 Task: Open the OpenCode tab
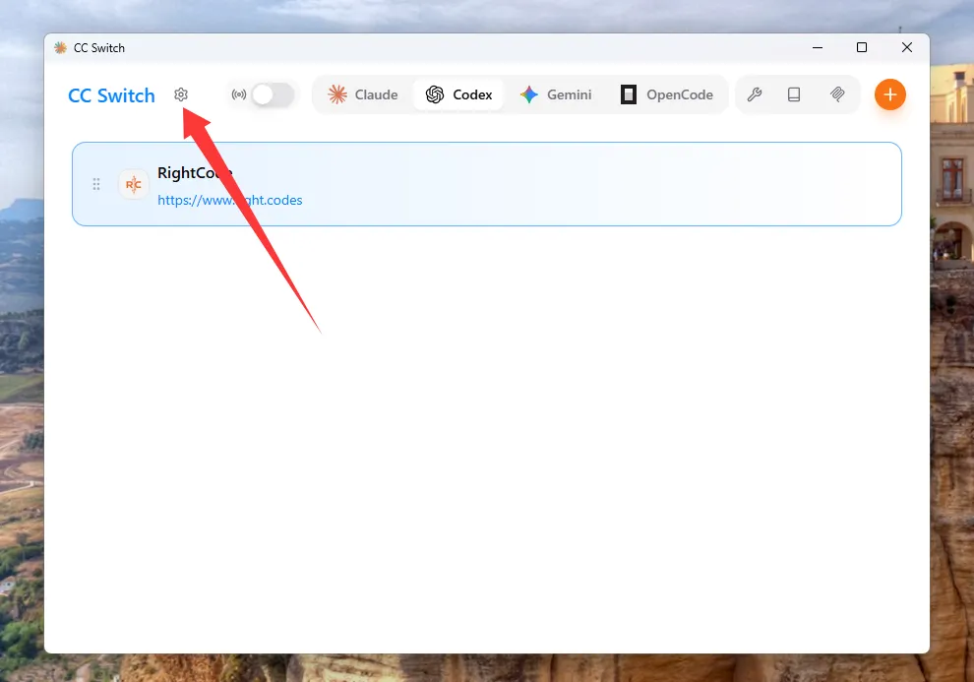coord(667,94)
